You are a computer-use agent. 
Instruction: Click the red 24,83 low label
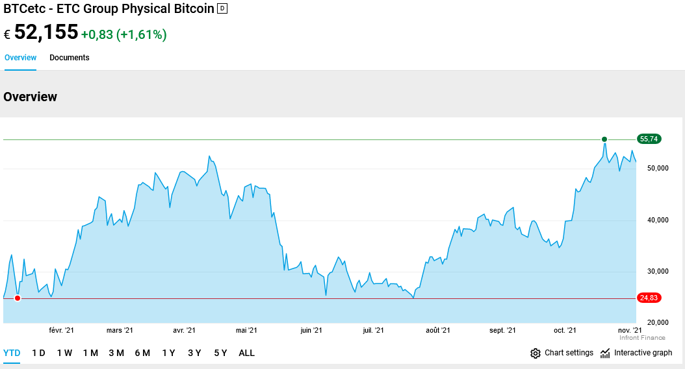pos(649,298)
